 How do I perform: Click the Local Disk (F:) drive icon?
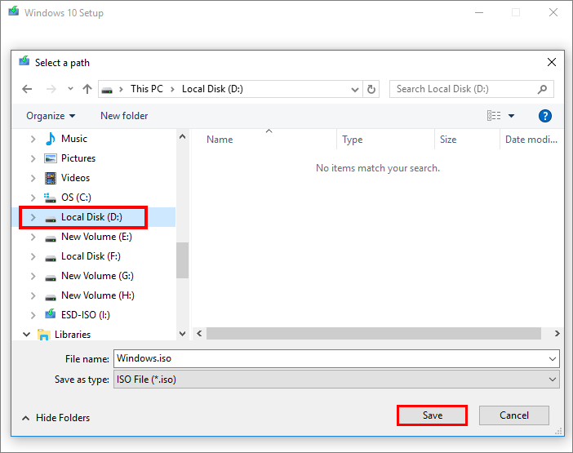51,258
